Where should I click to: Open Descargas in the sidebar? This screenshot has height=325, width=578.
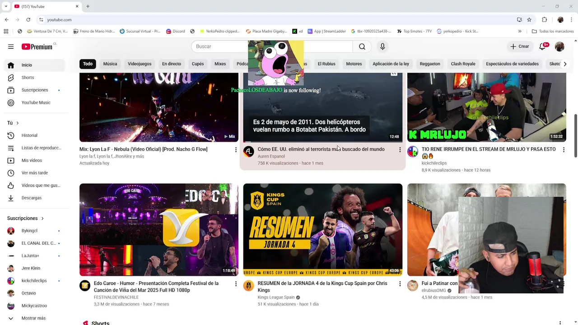coord(35,198)
